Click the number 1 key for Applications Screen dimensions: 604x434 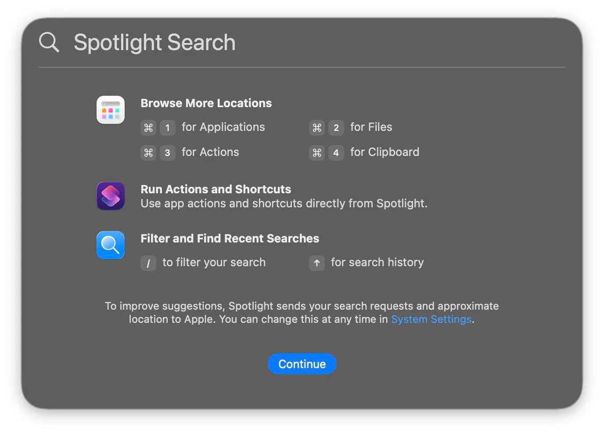pos(167,128)
